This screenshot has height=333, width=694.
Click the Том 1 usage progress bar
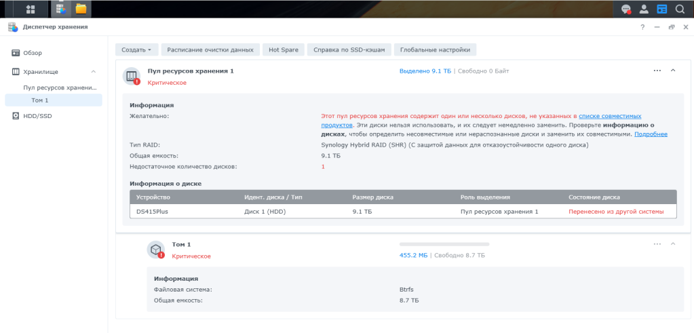(x=444, y=244)
